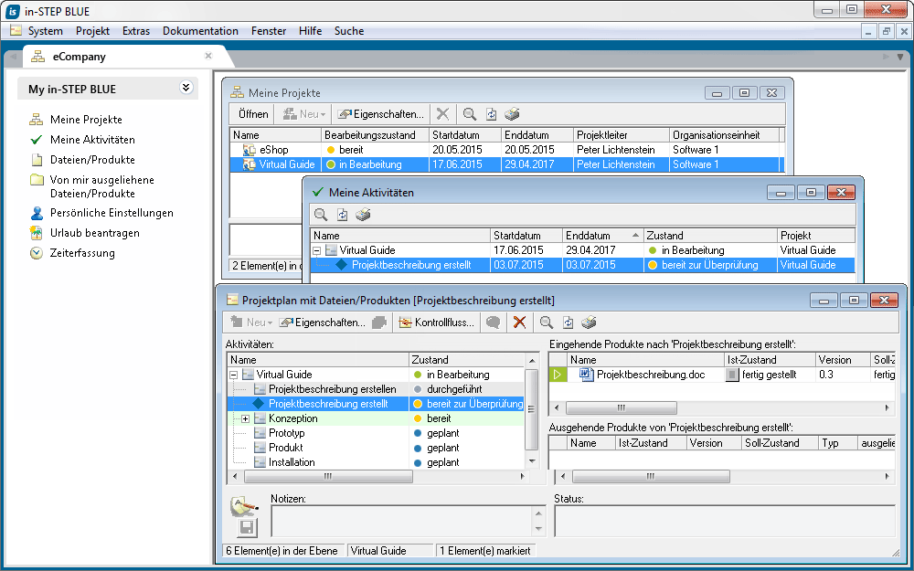
Task: Click the red delete X in Projektplan toolbar
Action: [519, 323]
